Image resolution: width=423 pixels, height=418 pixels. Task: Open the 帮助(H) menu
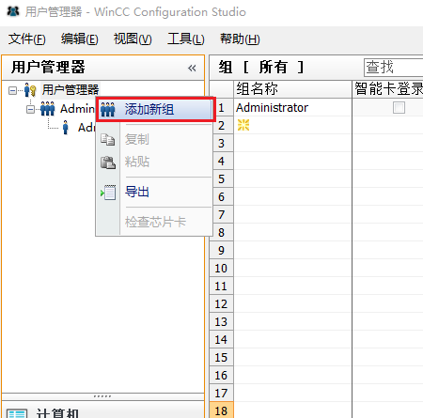[x=240, y=39]
